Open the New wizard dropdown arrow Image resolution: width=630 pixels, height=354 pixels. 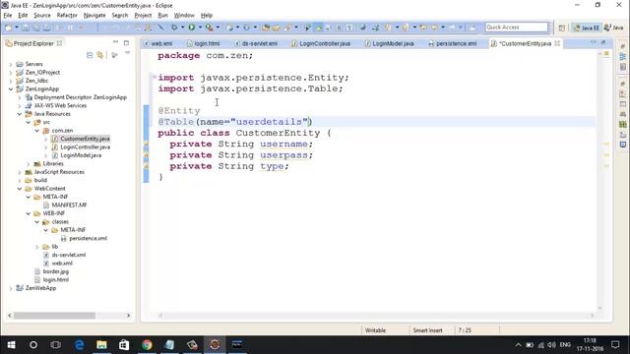pos(17,28)
